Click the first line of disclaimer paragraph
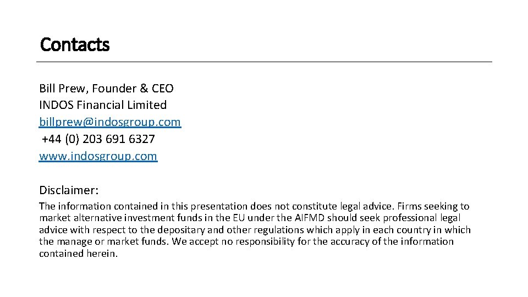Screen dimensions: 528x297 point(254,206)
